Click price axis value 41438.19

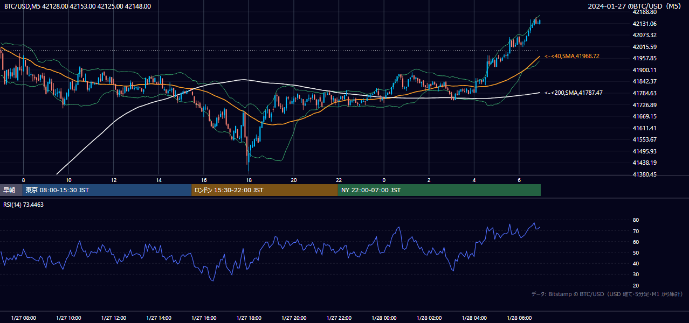point(644,163)
